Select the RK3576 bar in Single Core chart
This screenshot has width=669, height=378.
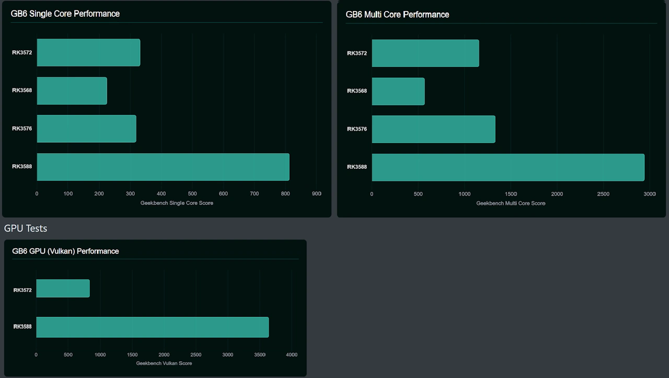point(86,129)
